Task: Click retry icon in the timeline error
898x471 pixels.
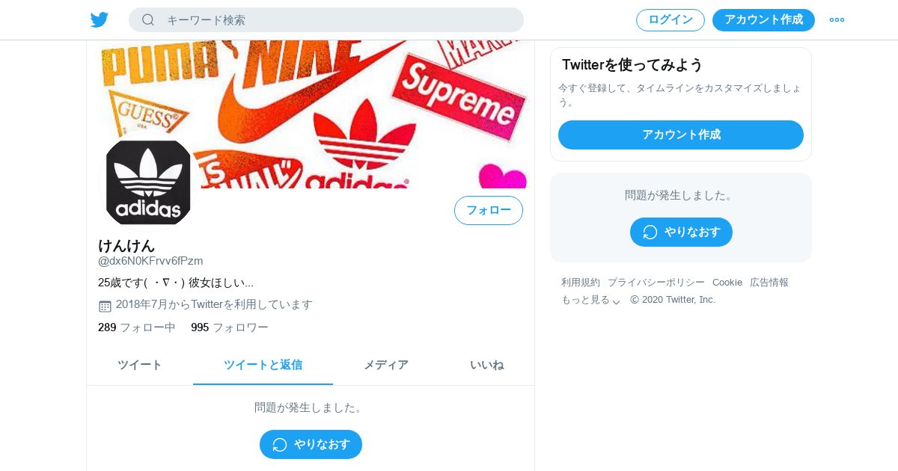Action: point(280,444)
